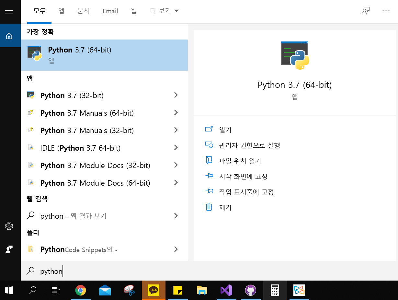Select Python 3.7 Manuals (64-bit) result text

(87, 113)
